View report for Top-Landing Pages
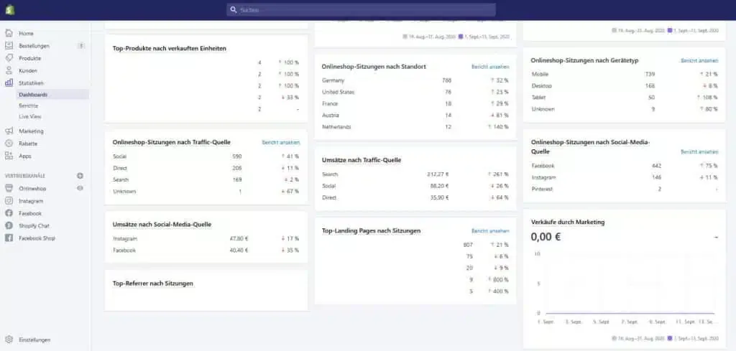This screenshot has height=351, width=736. [x=490, y=231]
